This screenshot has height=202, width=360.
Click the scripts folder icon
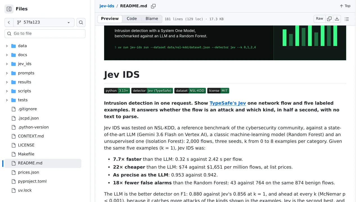tap(13, 91)
